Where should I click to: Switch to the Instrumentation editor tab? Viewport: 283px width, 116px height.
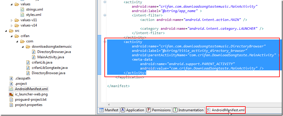pos(189,110)
